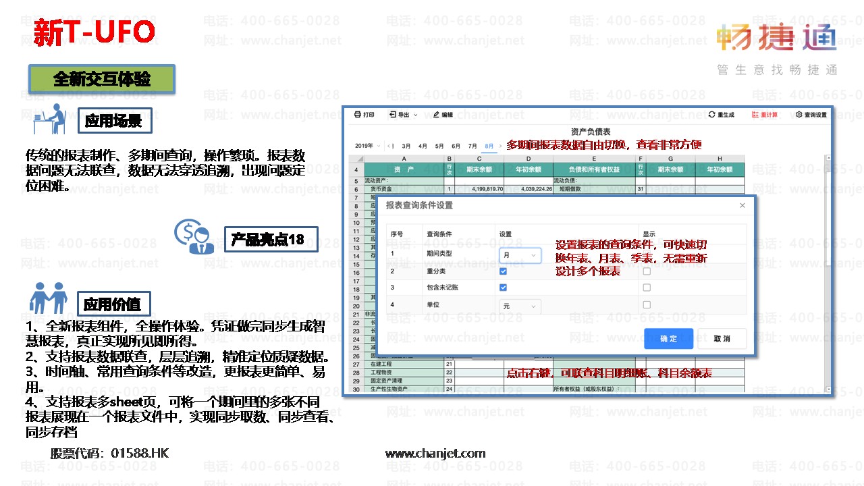This screenshot has width=864, height=486.
Task: Select row 6 header
Action: pos(356,190)
